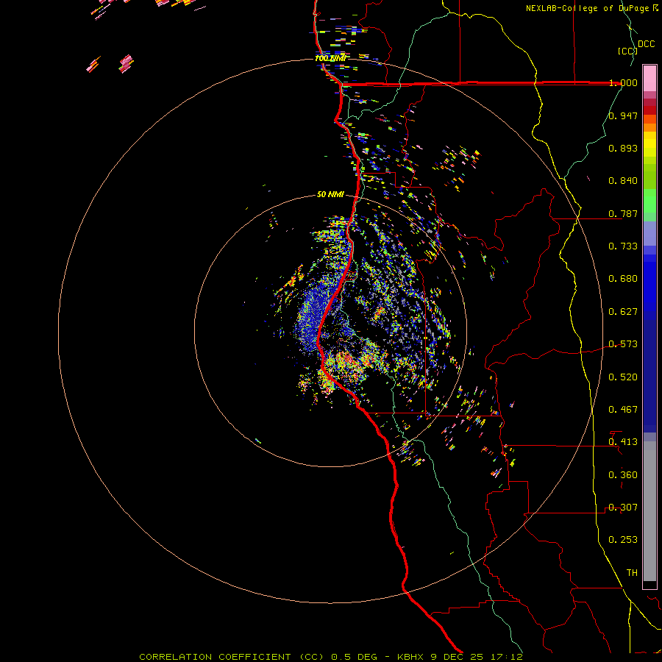Viewport: 662px width, 662px height.
Task: Click the small icon after DuPage text
Action: point(655,8)
